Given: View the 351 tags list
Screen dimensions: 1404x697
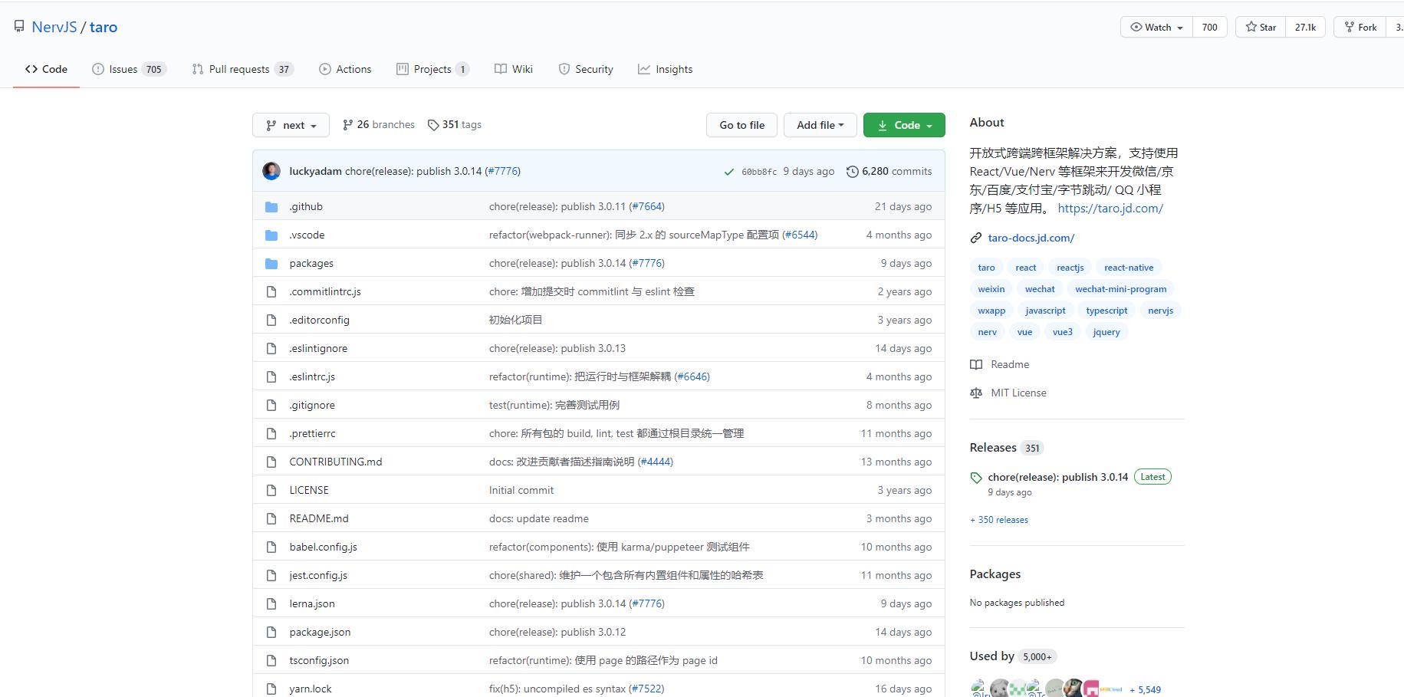Looking at the screenshot, I should click(455, 125).
